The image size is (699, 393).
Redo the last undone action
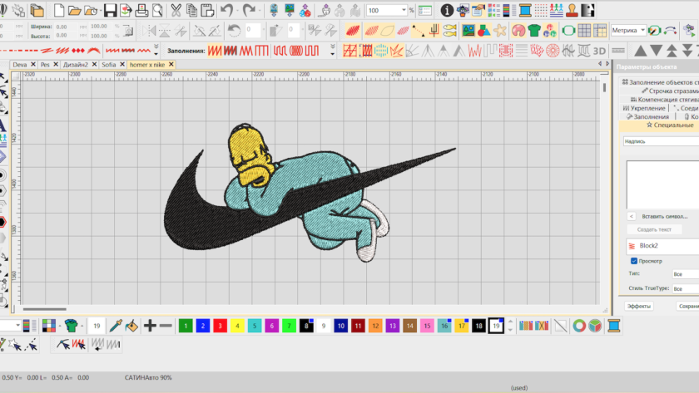249,10
